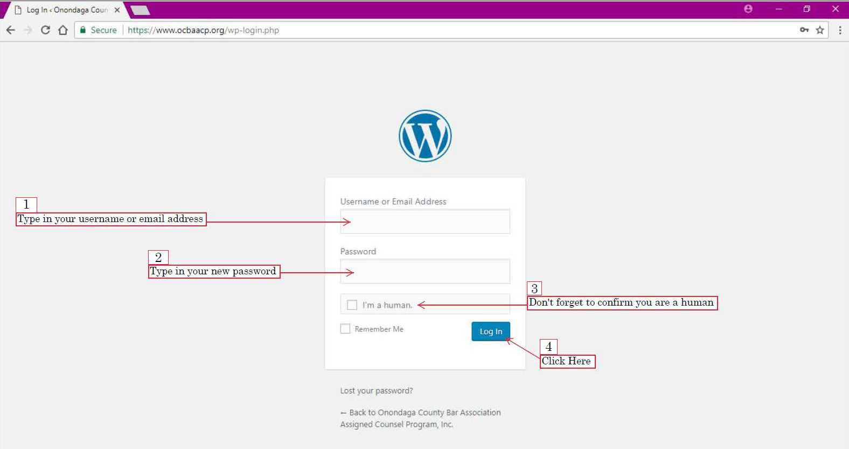Click the WordPress logo

click(425, 136)
